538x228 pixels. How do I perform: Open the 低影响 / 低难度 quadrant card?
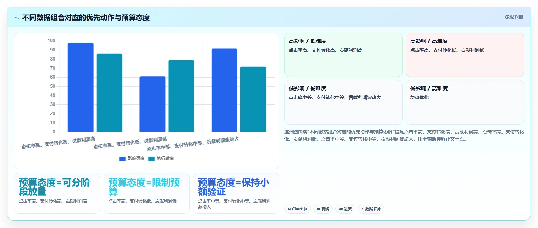(344, 102)
